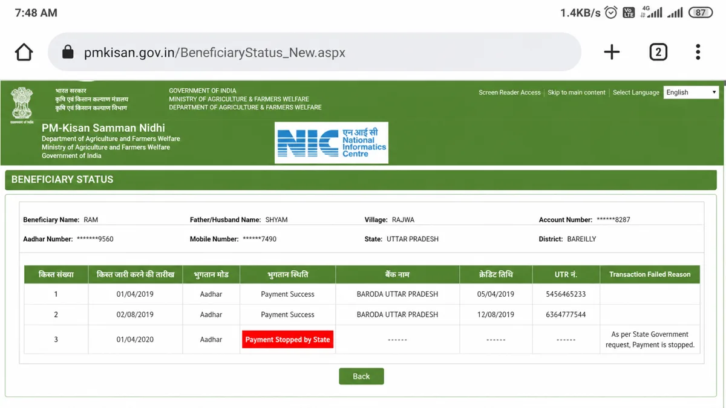
Task: Click the pmkisan.gov.in address bar
Action: pos(314,52)
